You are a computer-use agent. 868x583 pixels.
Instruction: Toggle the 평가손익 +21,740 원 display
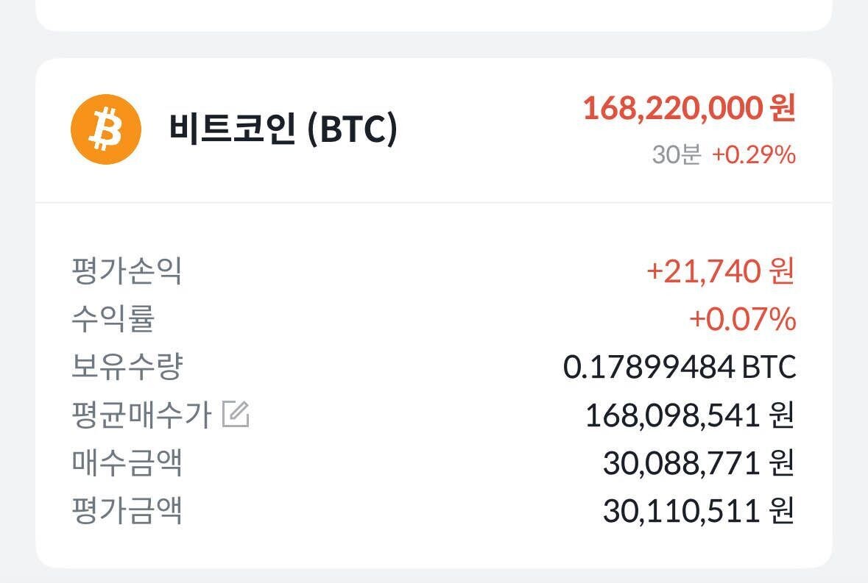(721, 270)
